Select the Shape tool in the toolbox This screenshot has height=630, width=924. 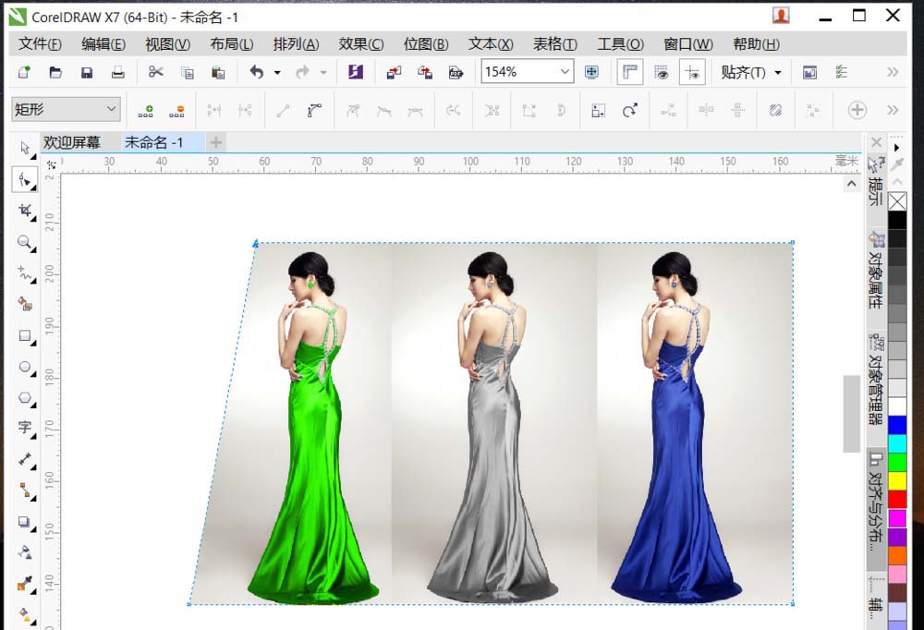click(24, 179)
